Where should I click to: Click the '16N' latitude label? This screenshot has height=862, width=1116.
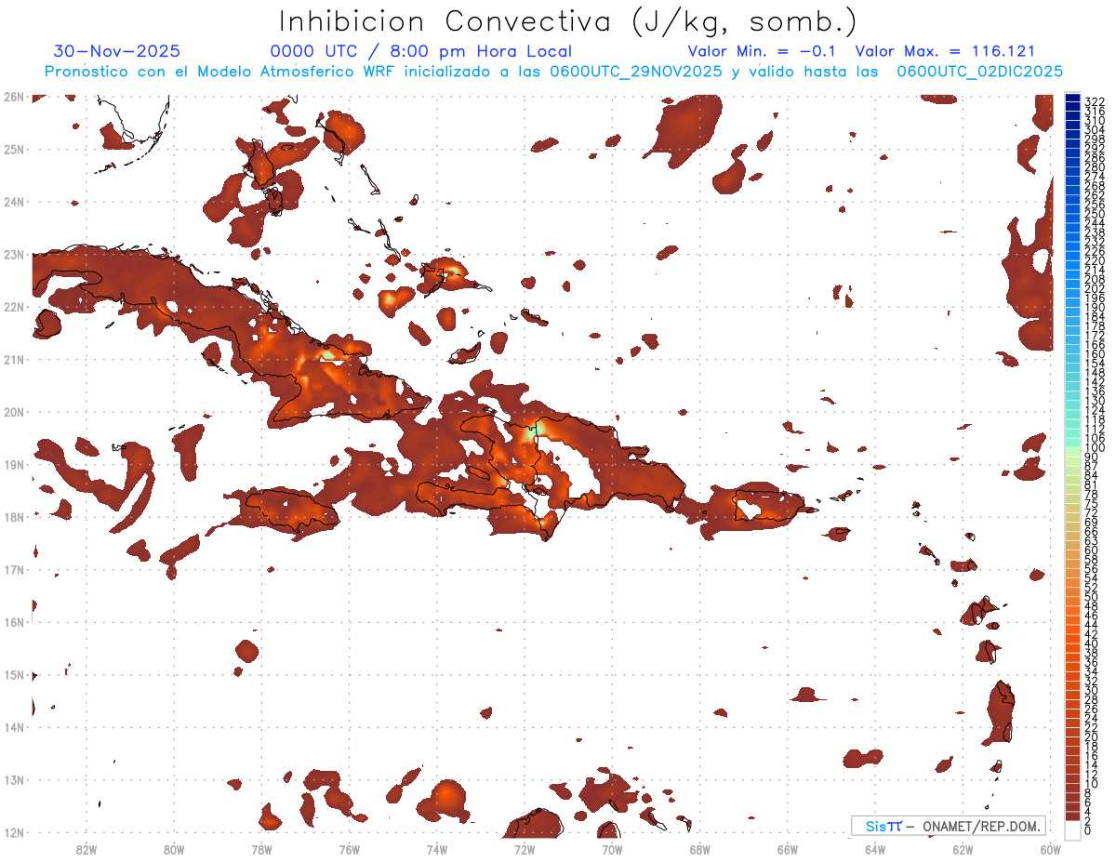pos(13,621)
